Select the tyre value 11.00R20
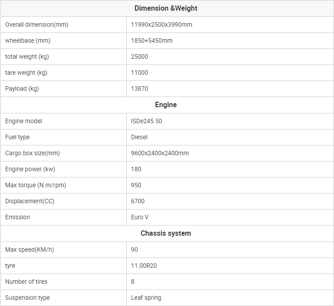 tap(144, 266)
